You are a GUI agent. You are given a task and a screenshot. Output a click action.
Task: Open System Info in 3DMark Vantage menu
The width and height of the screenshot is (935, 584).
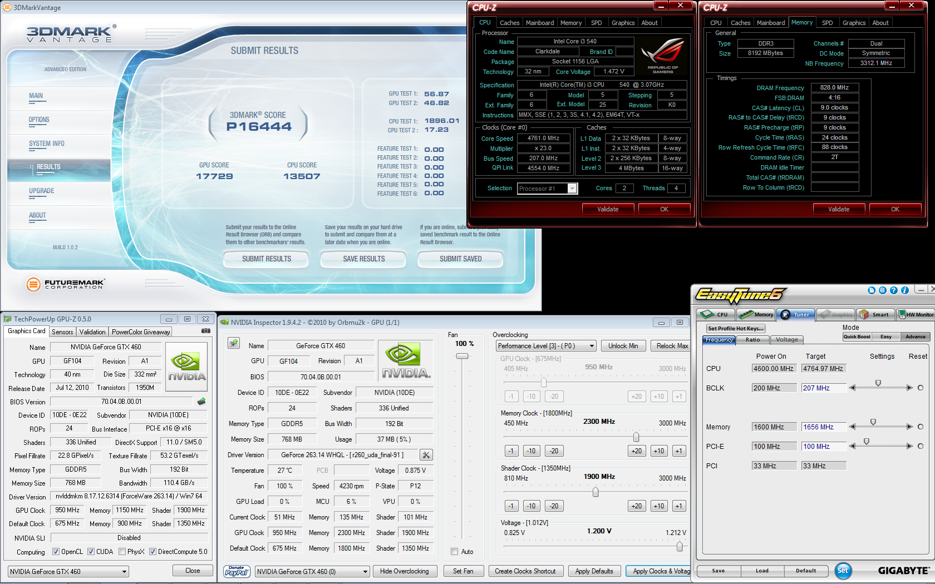(47, 143)
